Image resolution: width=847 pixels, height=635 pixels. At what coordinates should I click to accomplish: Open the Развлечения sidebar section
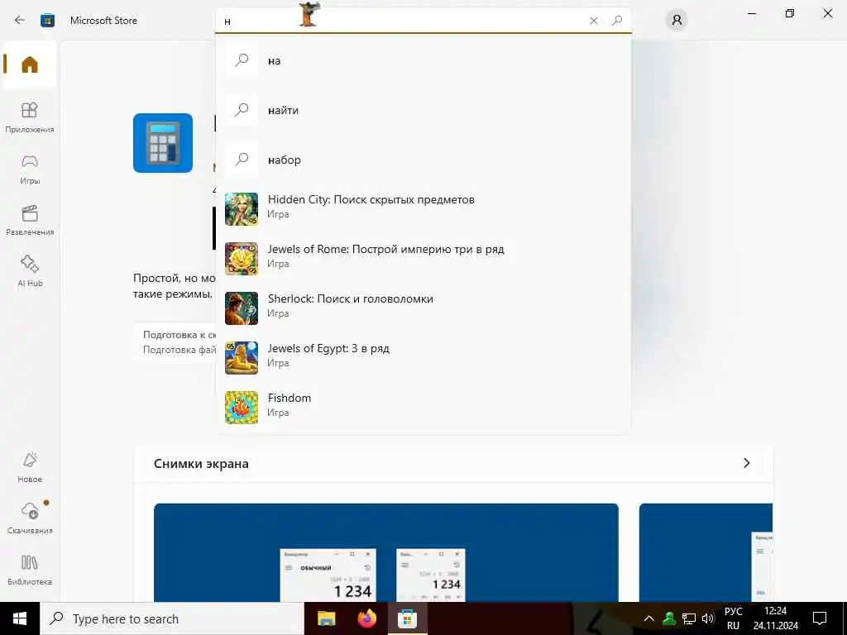point(30,220)
